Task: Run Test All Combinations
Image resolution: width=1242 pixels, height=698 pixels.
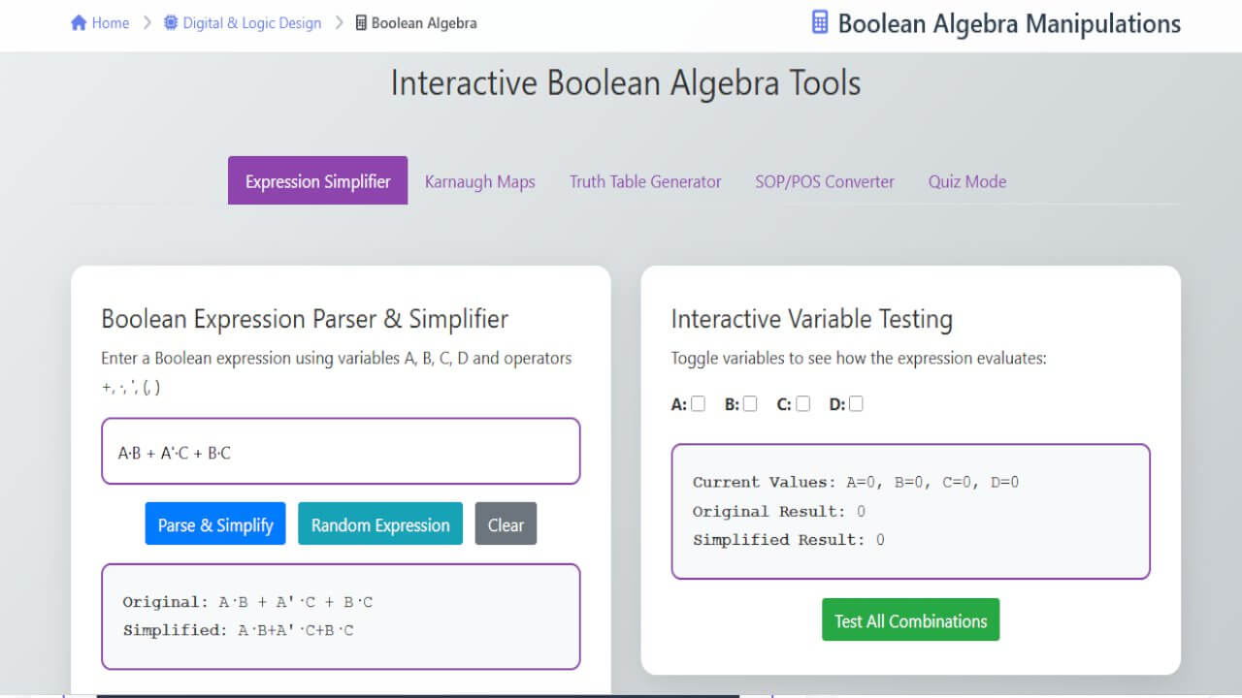Action: point(910,620)
